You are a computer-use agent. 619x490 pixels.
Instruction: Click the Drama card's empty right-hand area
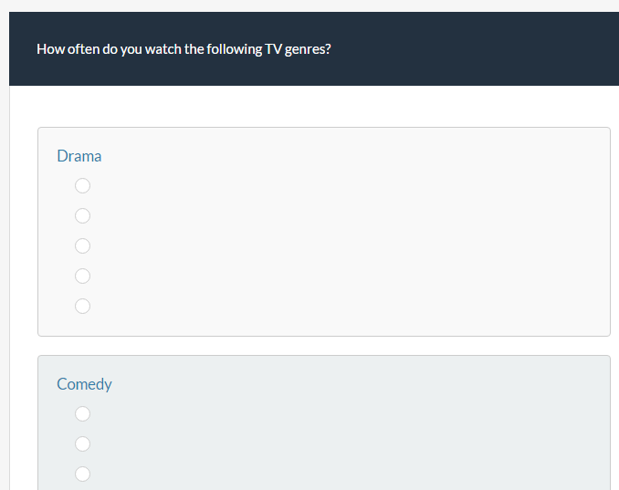(x=411, y=246)
